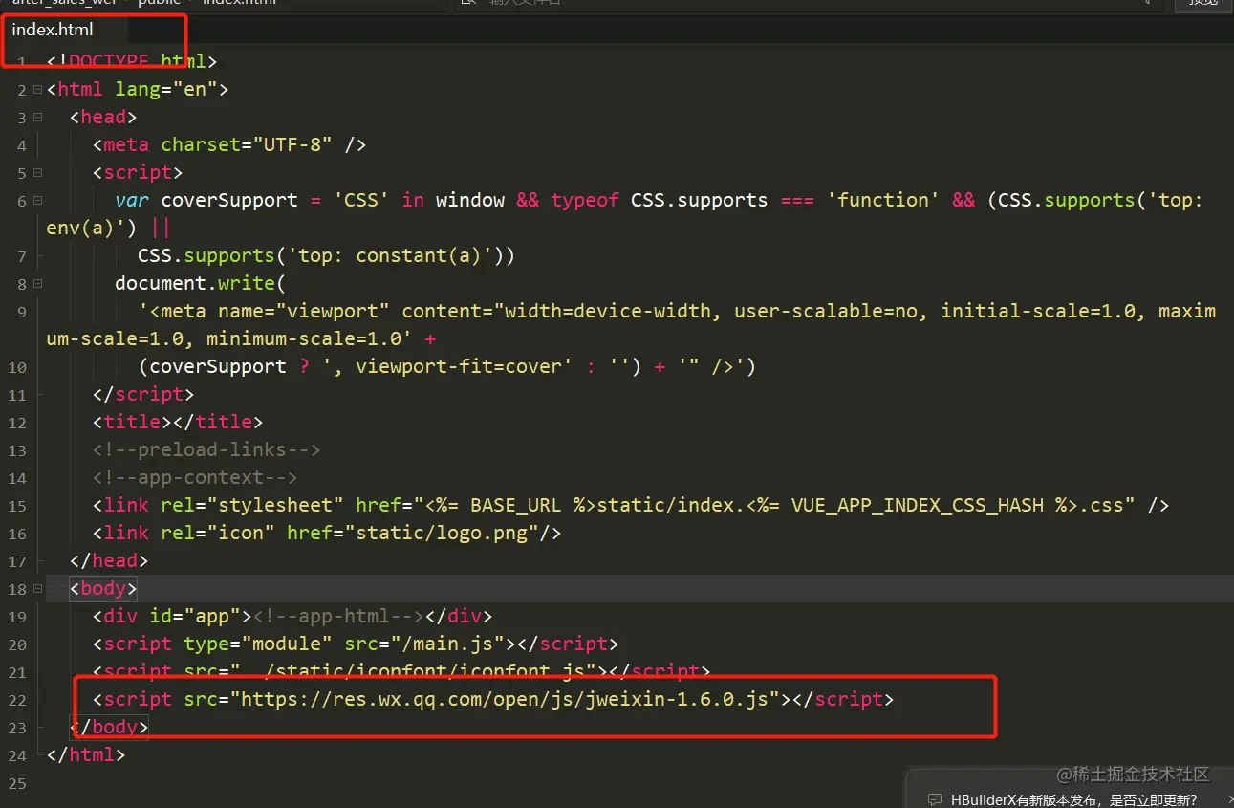Collapse the fold marker on line 6
1234x808 pixels.
[37, 201]
